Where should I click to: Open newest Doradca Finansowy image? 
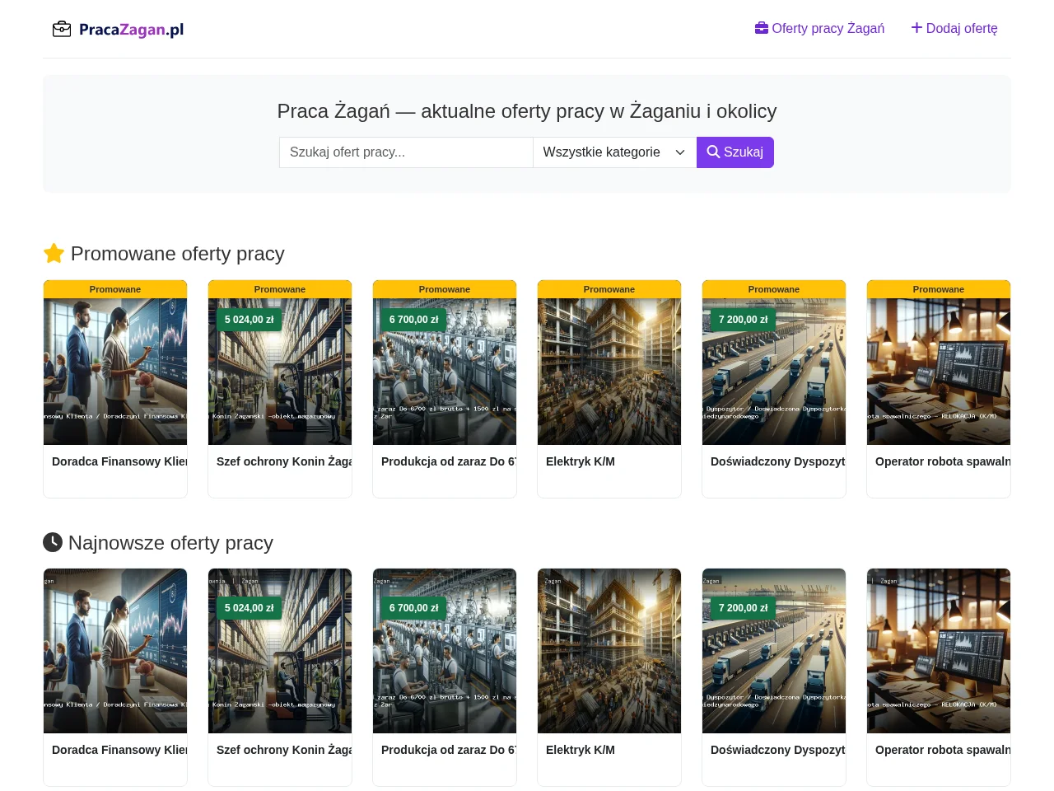pos(115,651)
